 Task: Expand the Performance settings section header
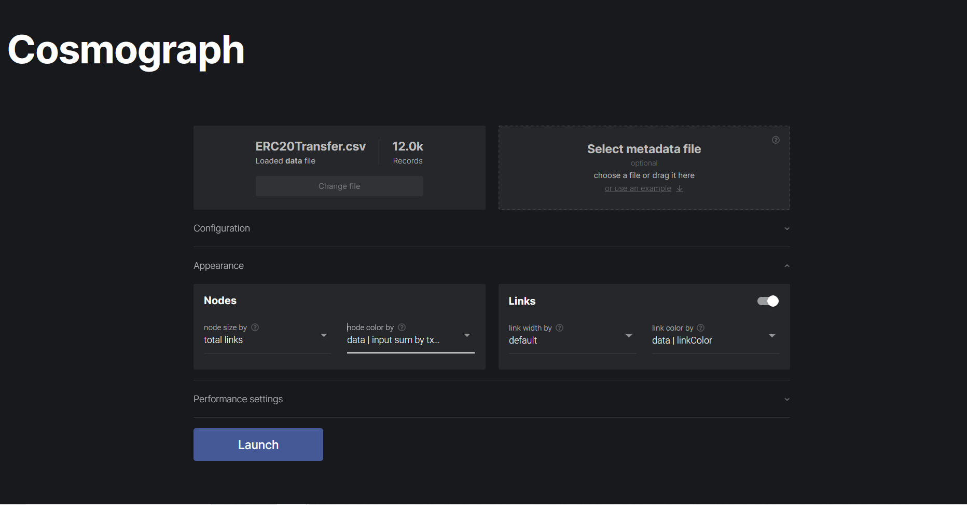[238, 399]
